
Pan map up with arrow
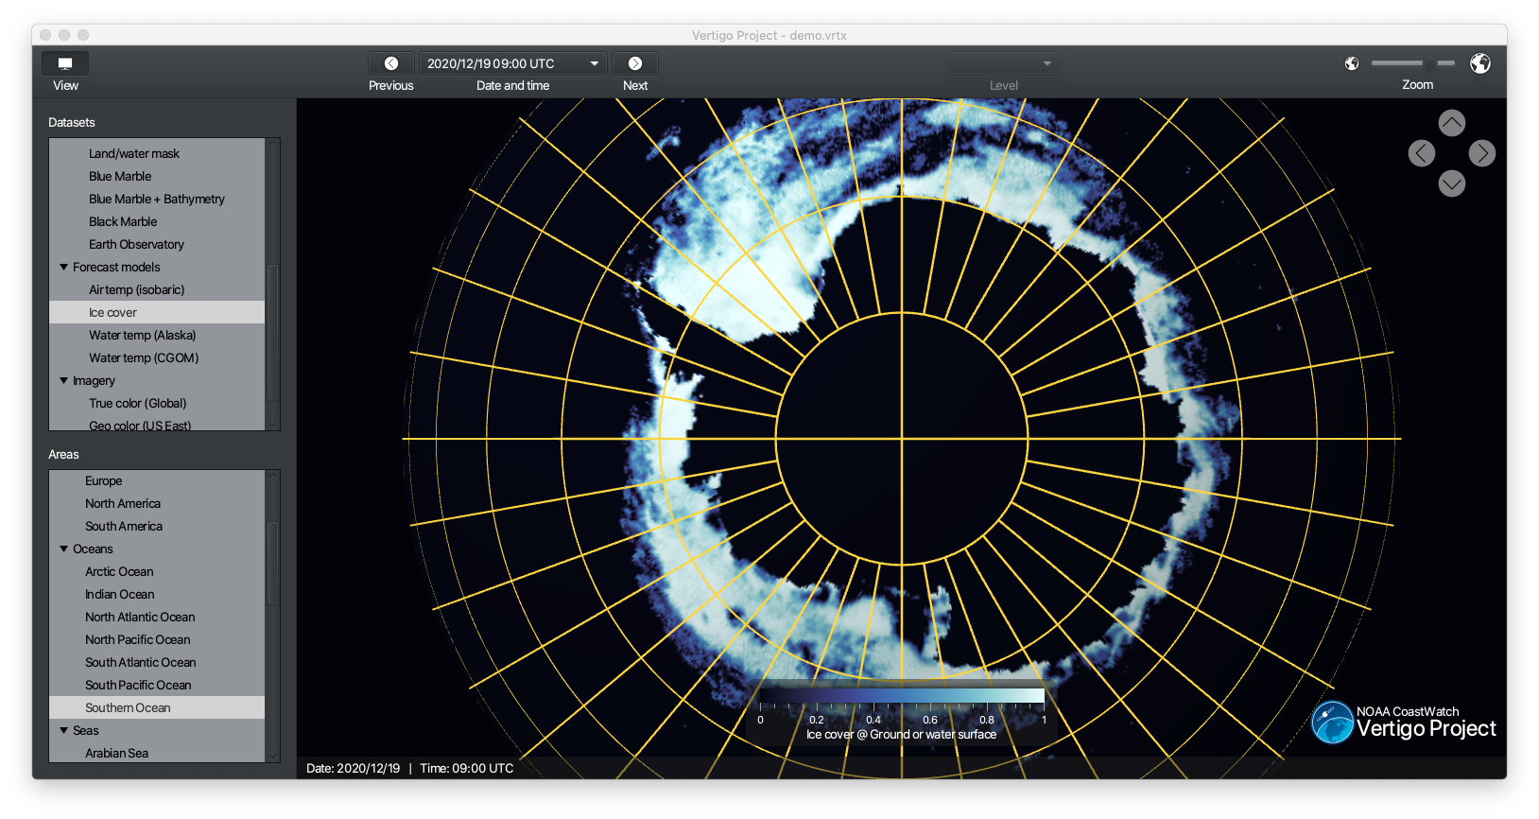[1452, 123]
